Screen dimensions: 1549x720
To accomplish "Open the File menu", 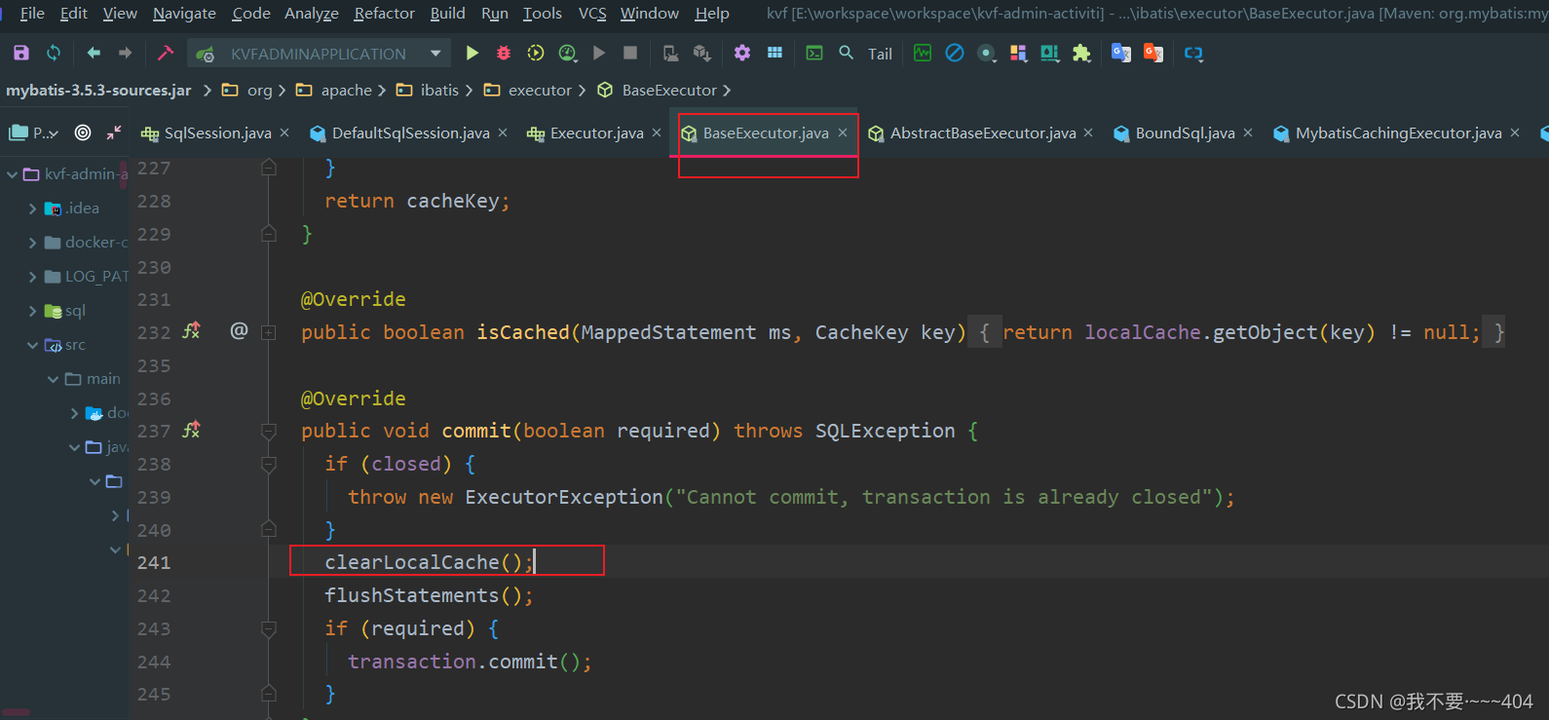I will click(32, 14).
